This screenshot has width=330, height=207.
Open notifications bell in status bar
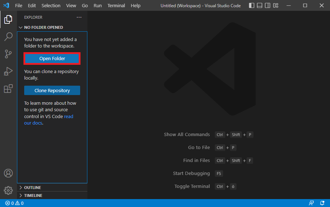322,203
